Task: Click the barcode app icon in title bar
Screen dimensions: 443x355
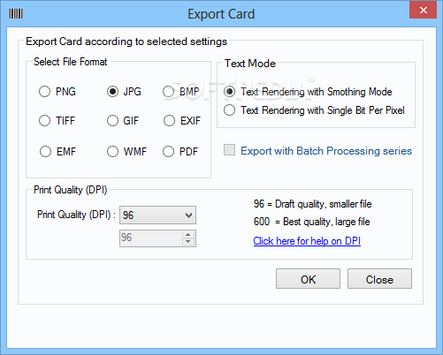Action: coord(16,13)
